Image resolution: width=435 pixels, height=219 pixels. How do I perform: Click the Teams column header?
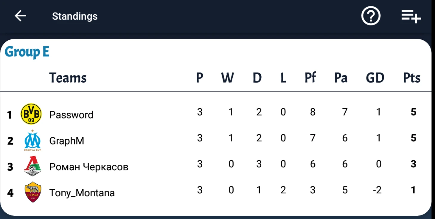[68, 78]
